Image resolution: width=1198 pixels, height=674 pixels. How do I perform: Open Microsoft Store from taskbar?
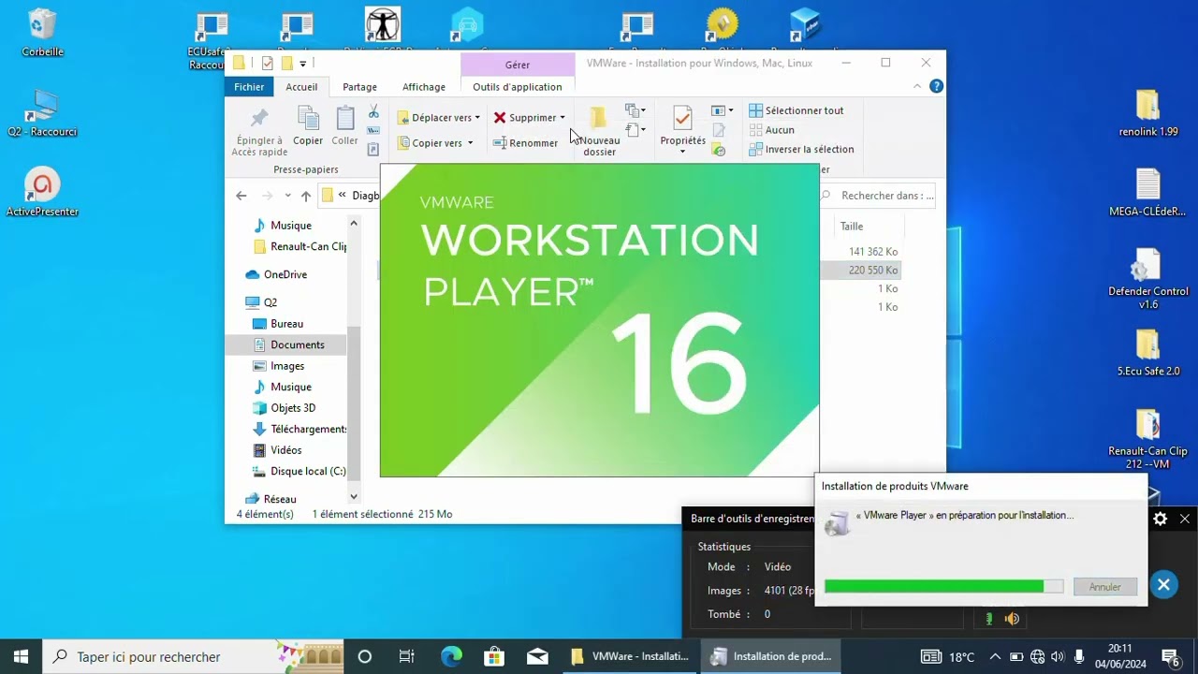495,656
